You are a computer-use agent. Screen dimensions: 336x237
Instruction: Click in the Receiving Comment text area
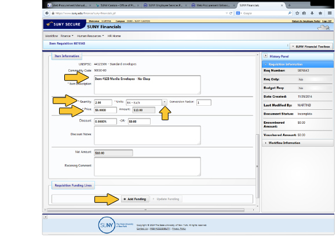(147, 166)
